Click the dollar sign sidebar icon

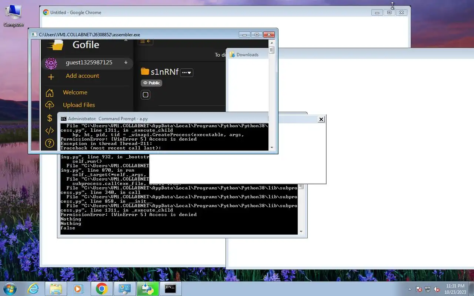click(x=50, y=118)
